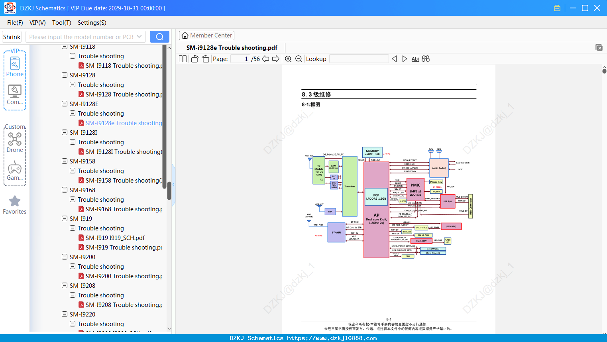
Task: Open SM-I9208 Trouble shooting PDF
Action: point(120,305)
